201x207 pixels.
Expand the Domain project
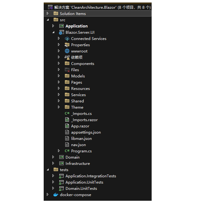(x=53, y=157)
